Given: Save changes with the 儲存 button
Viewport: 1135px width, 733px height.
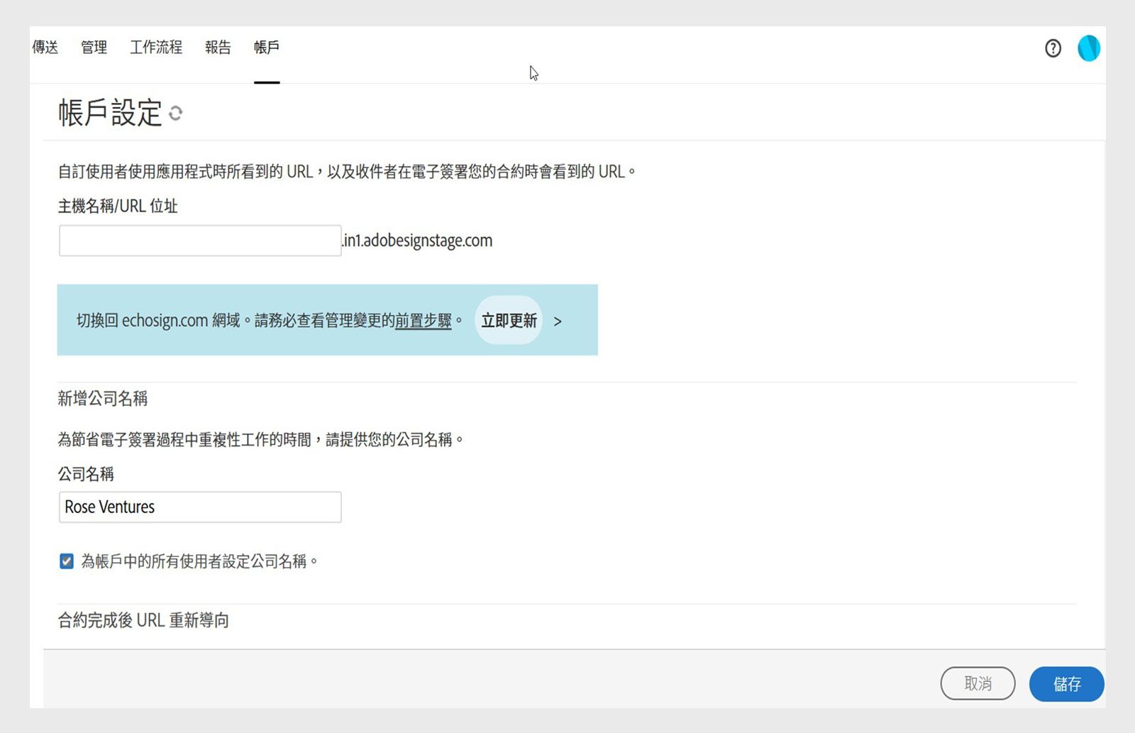Looking at the screenshot, I should [x=1067, y=684].
